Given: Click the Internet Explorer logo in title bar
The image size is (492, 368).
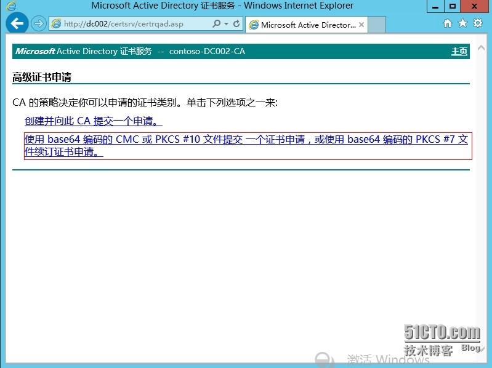Looking at the screenshot, I should tap(11, 6).
